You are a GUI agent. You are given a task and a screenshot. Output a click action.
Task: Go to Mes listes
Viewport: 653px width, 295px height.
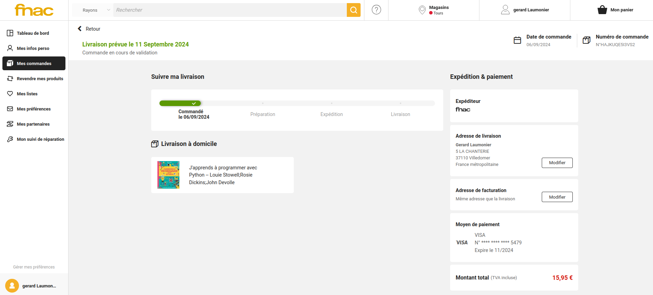[27, 94]
